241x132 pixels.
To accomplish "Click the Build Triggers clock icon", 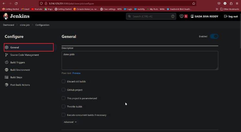I will (6, 62).
